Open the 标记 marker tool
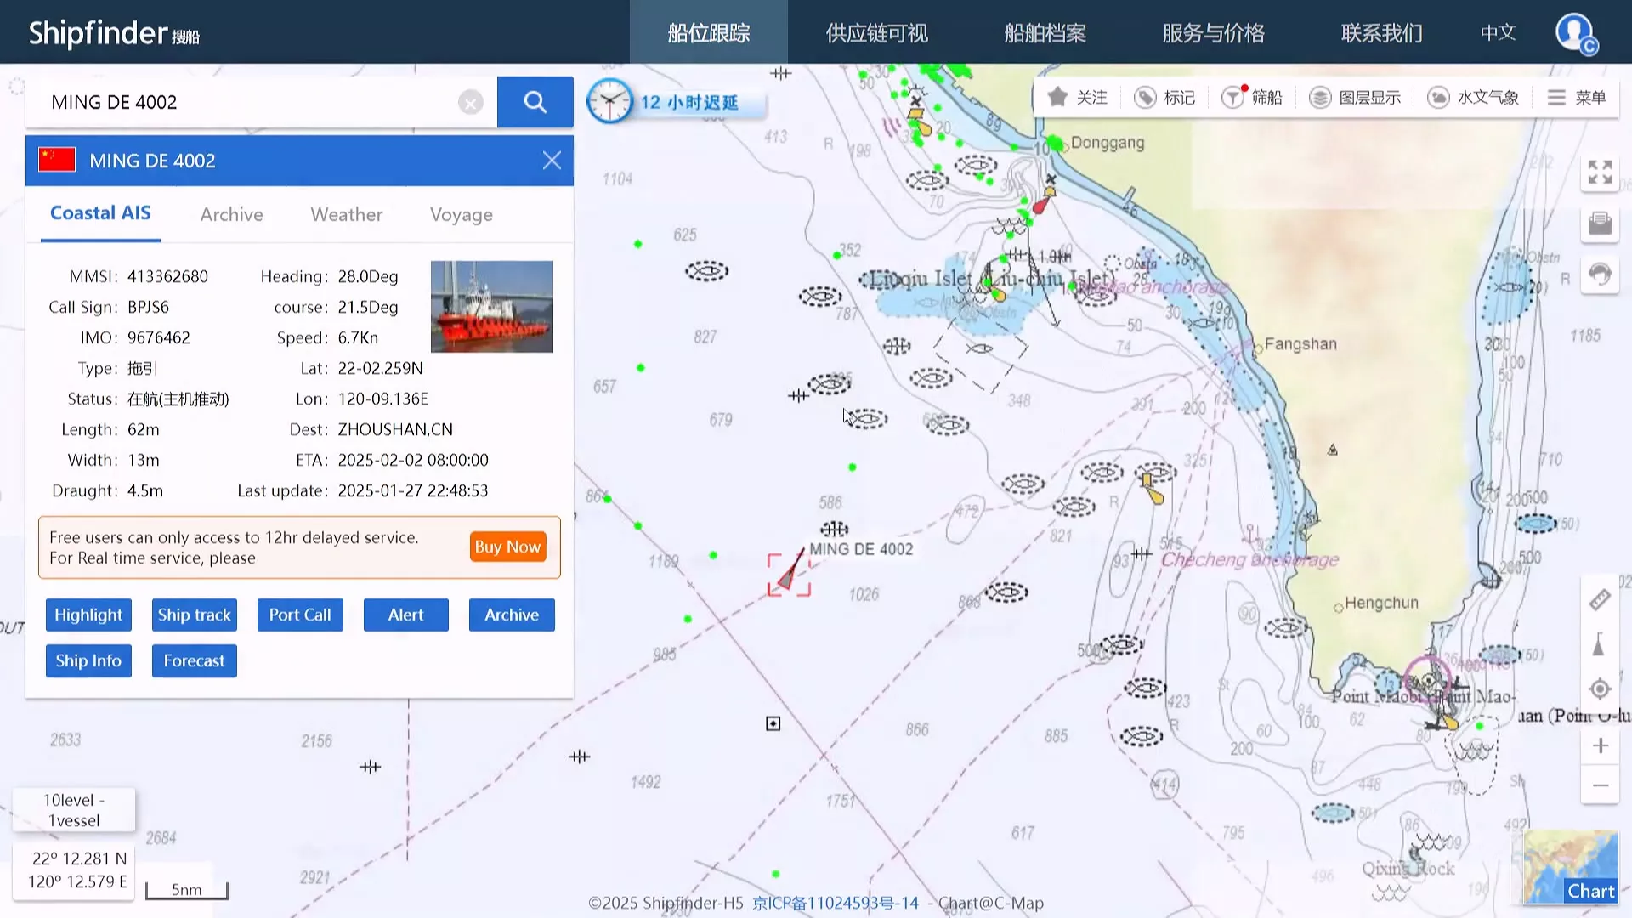1632x918 pixels. click(1164, 98)
